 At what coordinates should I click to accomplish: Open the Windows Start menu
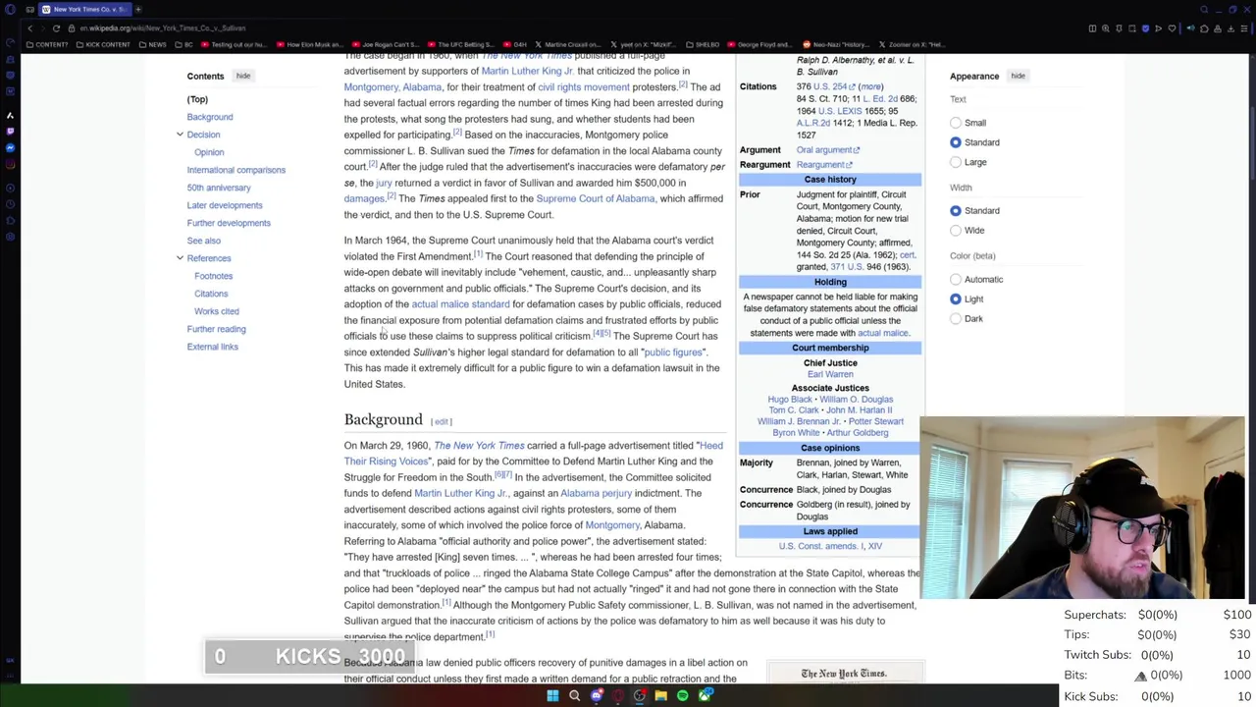(552, 696)
